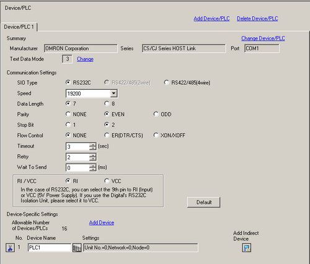Click the Default button
The width and height of the screenshot is (310, 264).
tap(204, 202)
